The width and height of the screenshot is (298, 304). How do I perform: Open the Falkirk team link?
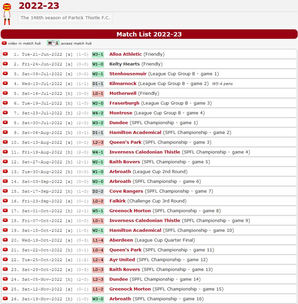[x=118, y=201]
